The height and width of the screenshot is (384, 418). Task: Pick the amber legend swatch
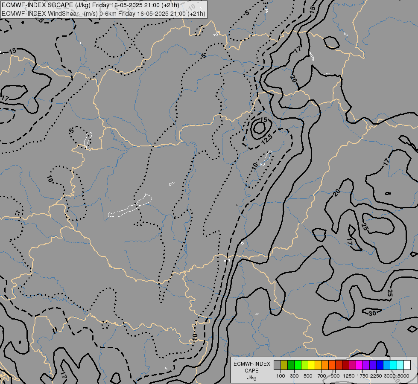pos(318,365)
